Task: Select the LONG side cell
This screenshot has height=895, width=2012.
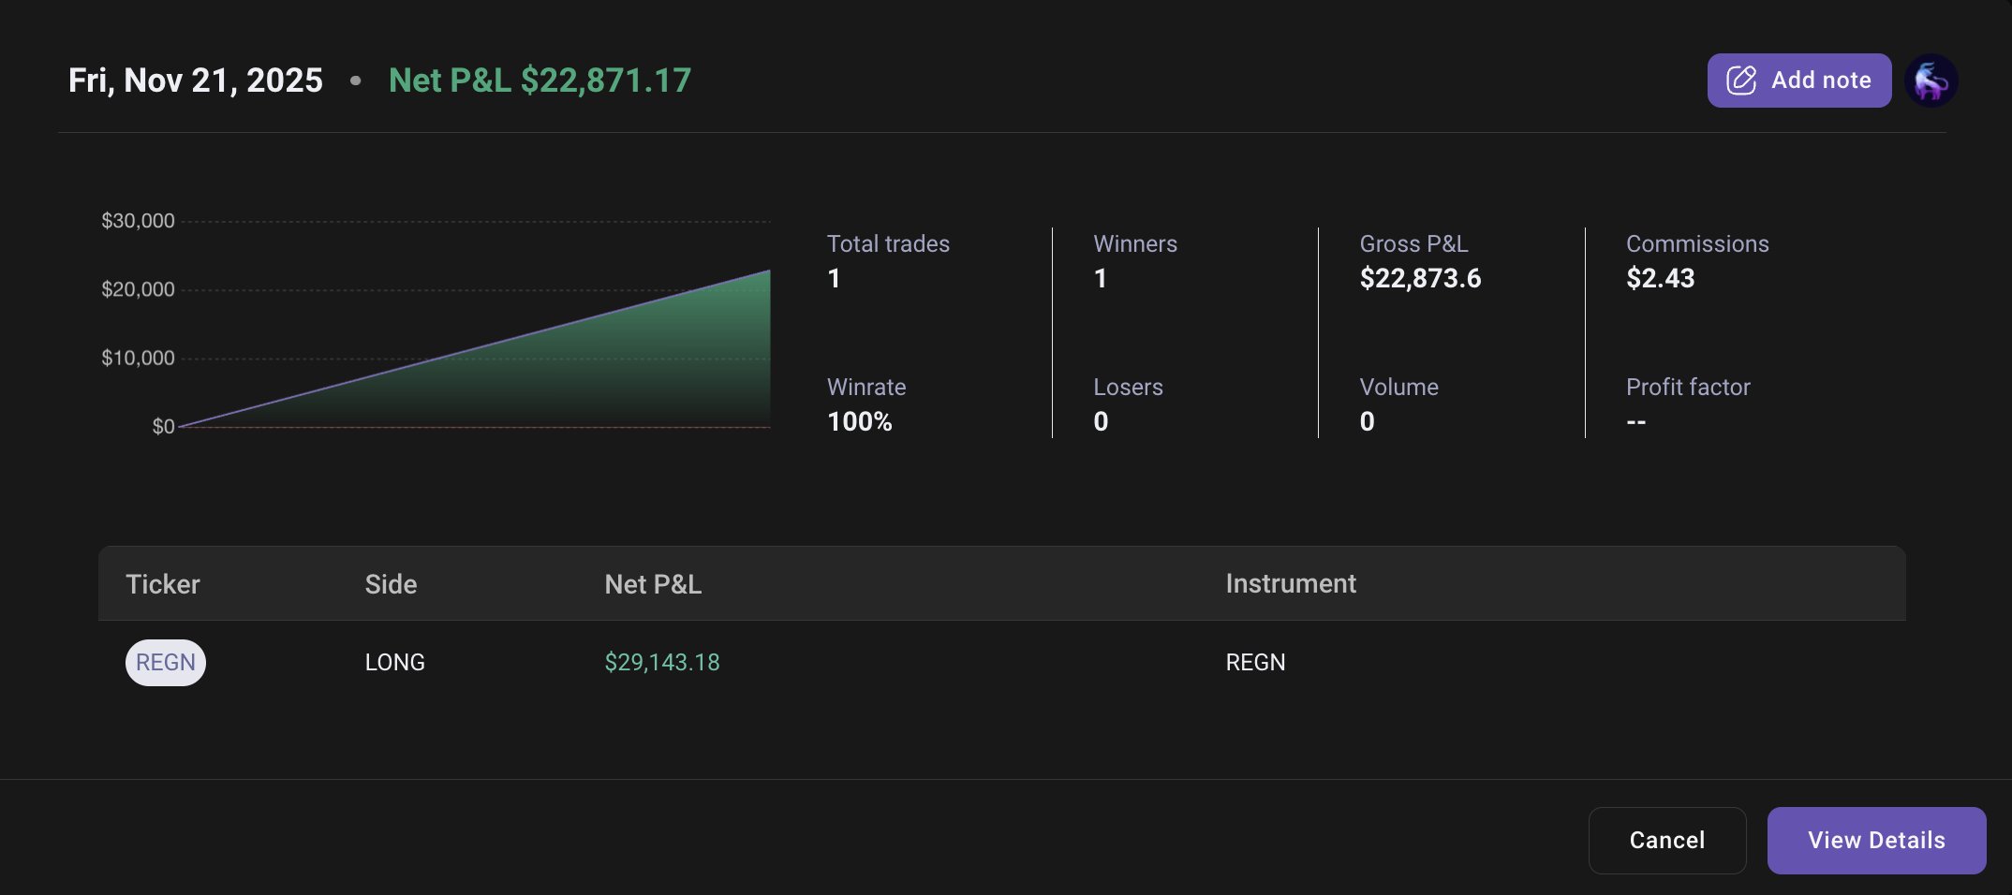Action: 394,663
